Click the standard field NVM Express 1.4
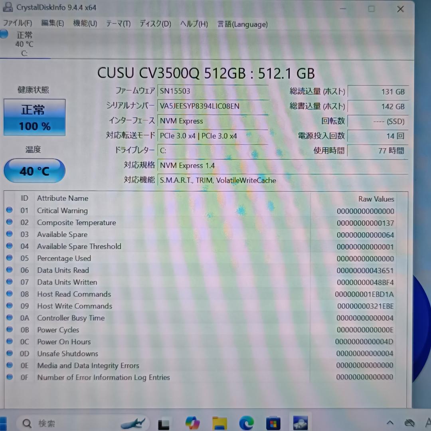This screenshot has width=431, height=431. tap(283, 166)
